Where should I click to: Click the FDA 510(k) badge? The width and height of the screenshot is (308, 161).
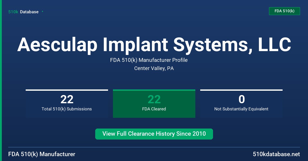point(284,11)
